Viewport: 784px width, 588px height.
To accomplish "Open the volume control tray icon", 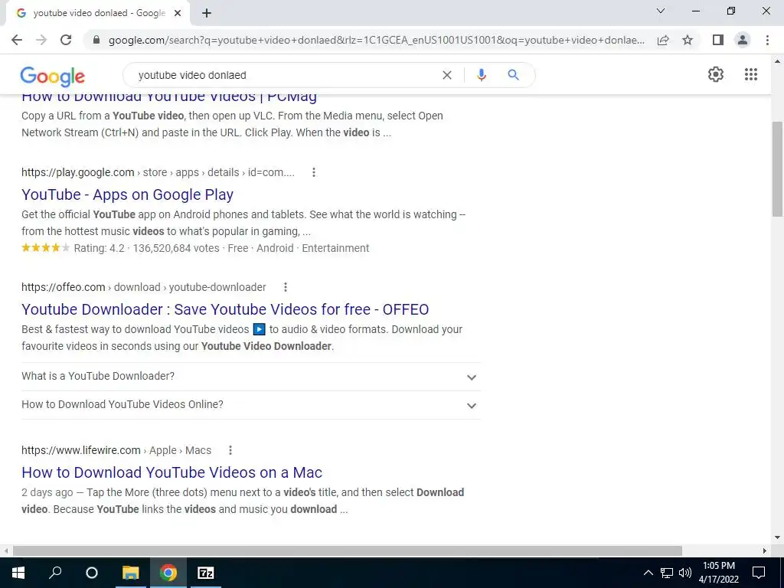I will (685, 573).
